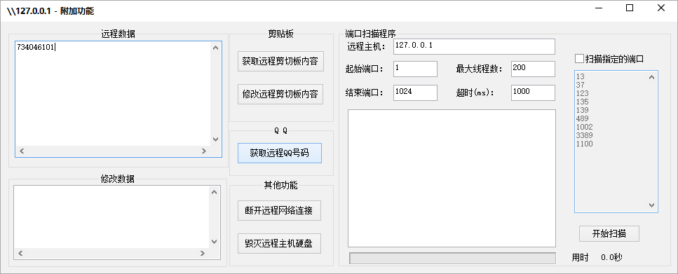Select port 139 in the port list
Viewport: 678px width, 274px height.
click(x=582, y=110)
